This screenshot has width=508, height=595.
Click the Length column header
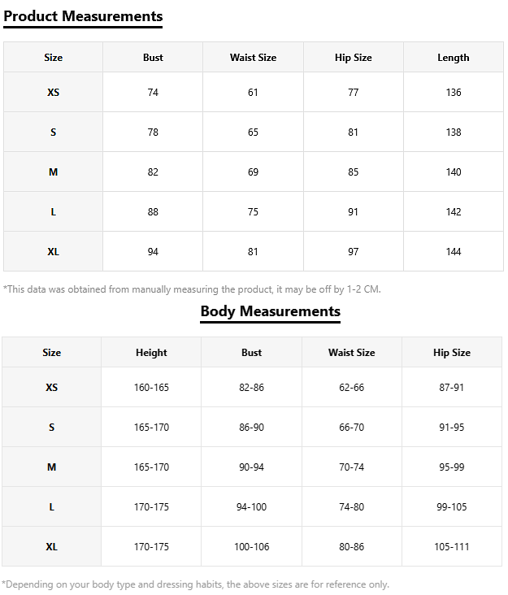pos(453,58)
